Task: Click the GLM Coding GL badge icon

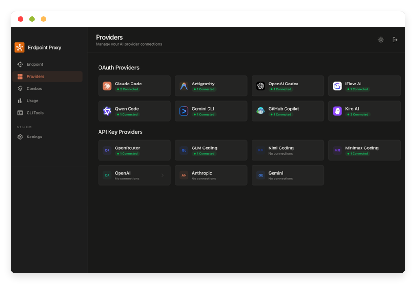Action: coord(184,150)
